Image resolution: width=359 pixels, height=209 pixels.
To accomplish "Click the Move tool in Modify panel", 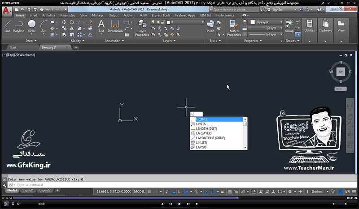I will (x=64, y=22).
